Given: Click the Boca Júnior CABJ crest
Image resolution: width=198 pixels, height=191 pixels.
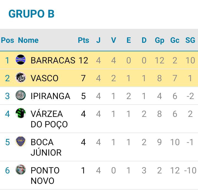Looking at the screenshot, I should tap(21, 141).
